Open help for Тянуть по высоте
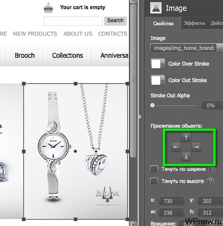The width and height of the screenshot is (223, 226). point(210,181)
